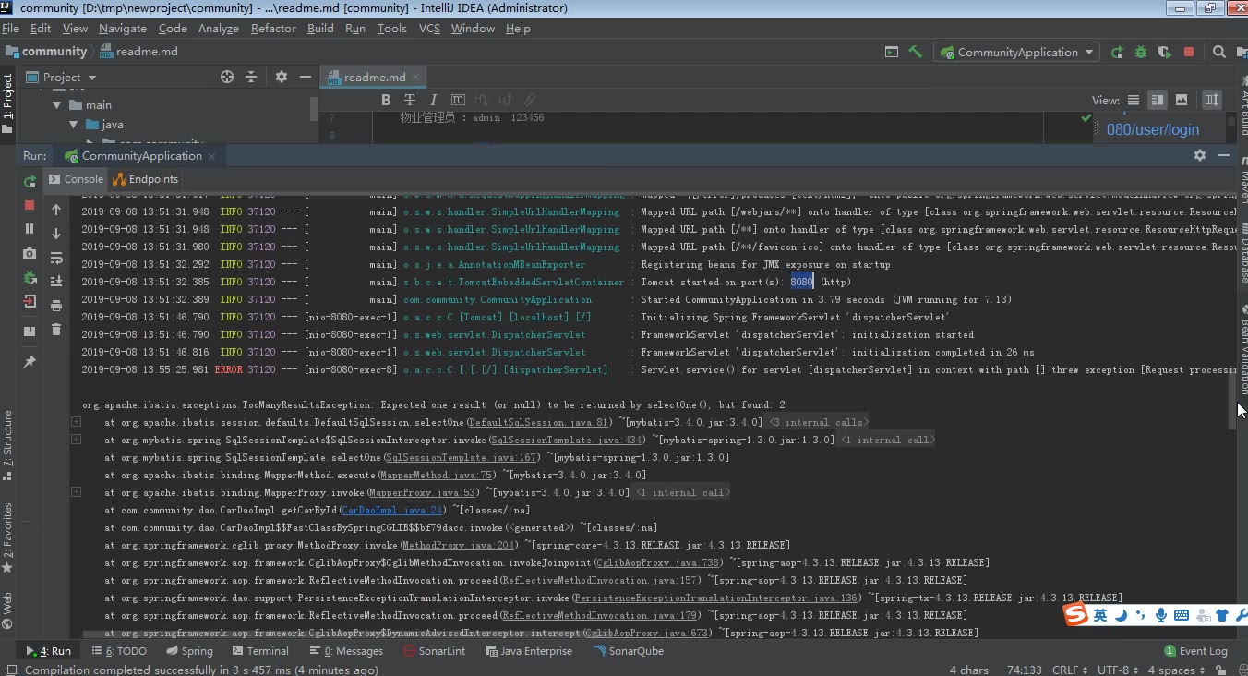Collapse the main folder in project tree
1248x676 pixels.
click(x=57, y=105)
